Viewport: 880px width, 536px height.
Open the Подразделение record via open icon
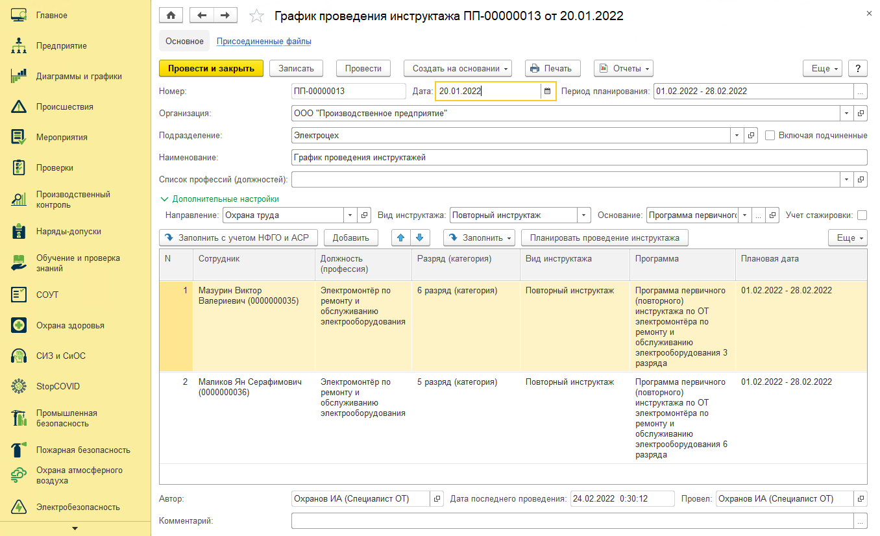pos(751,135)
